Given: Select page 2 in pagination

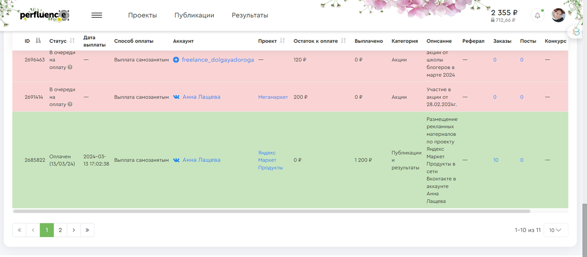Looking at the screenshot, I should tap(60, 230).
